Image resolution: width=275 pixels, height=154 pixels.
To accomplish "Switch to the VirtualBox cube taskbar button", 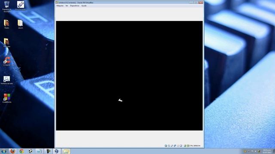I will coord(57,151).
